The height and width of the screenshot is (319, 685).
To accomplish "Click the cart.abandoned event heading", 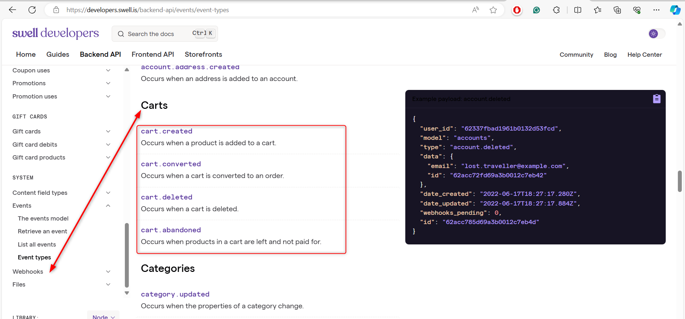I will point(171,230).
